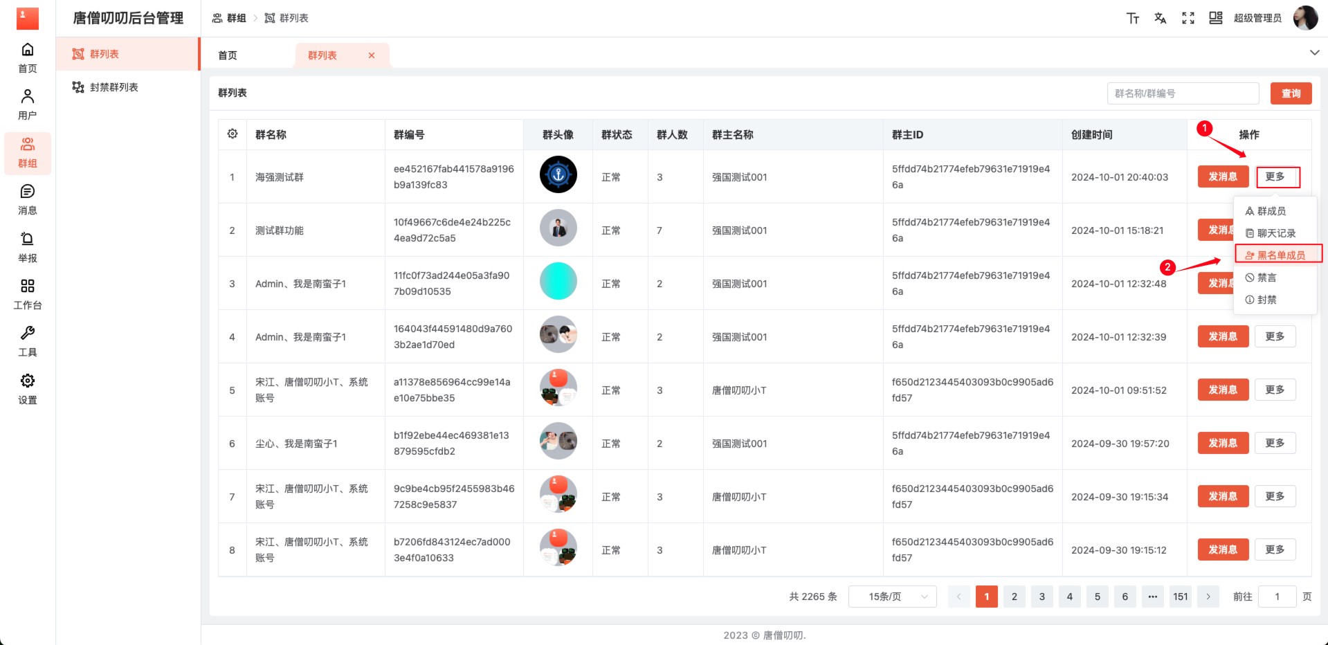Screen dimensions: 1328x645
Task: Select the 工具 tools section
Action: pos(27,341)
